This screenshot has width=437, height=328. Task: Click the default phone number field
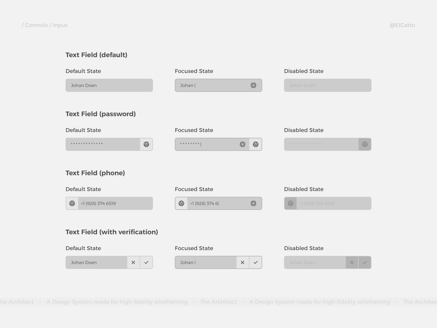tap(115, 203)
